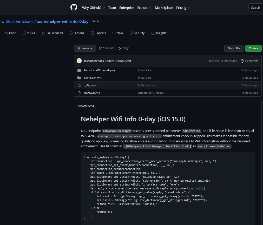Click the /usr/libexec/nehelper inline code
Viewport: 263px width, 225px height.
click(x=214, y=146)
